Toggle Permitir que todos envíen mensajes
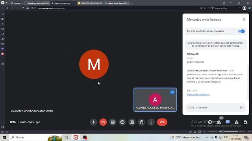 [241, 31]
